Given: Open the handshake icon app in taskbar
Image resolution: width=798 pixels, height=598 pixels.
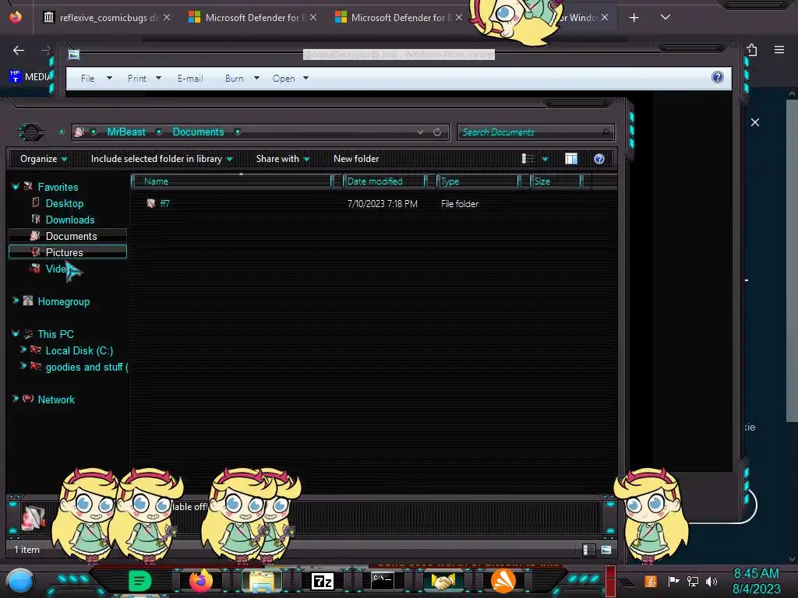Looking at the screenshot, I should (443, 581).
